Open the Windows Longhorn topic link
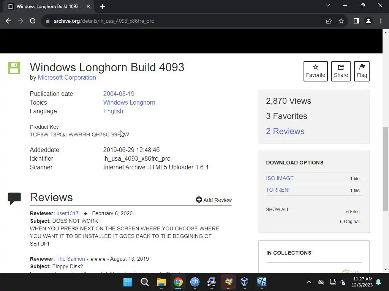Image resolution: width=389 pixels, height=291 pixels. [129, 102]
